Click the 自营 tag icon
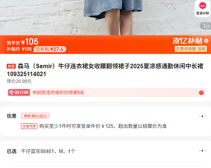The image size is (211, 168). (11, 66)
